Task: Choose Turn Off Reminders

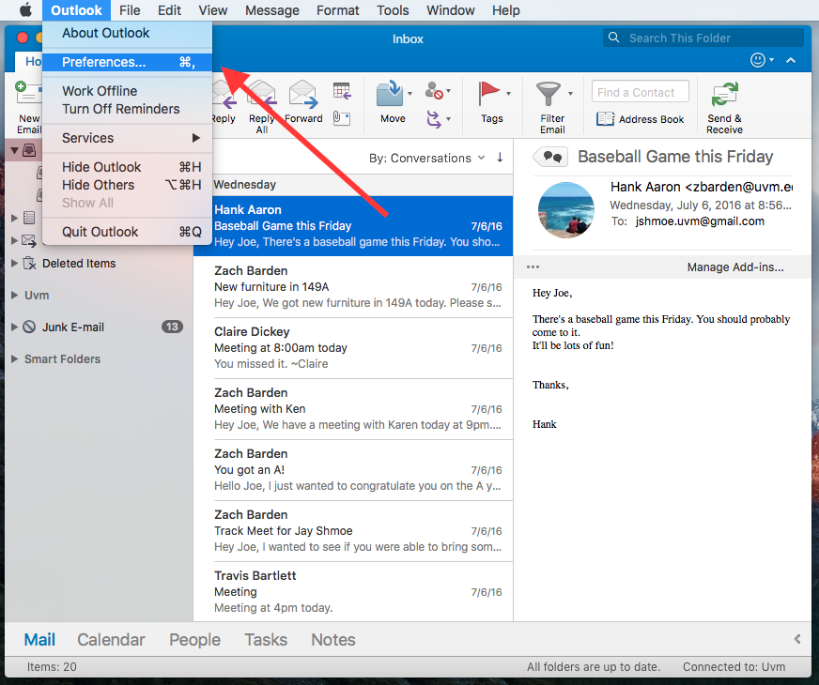Action: point(128,109)
